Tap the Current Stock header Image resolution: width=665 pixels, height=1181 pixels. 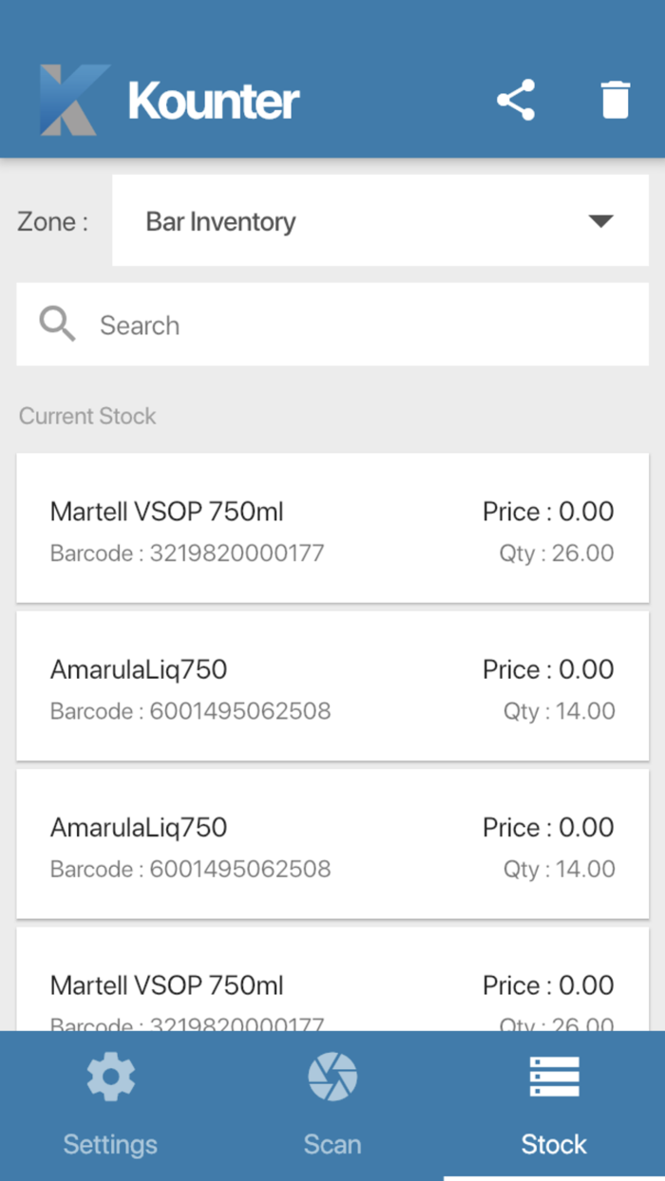[x=86, y=416]
